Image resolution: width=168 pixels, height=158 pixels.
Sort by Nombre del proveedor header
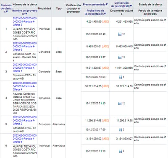pos(25,12)
